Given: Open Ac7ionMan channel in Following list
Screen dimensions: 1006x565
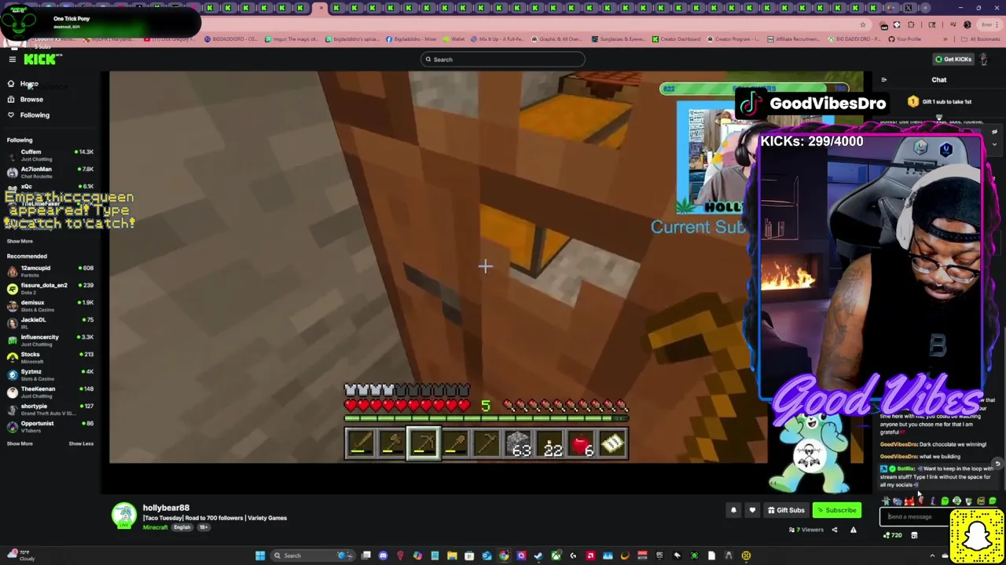Looking at the screenshot, I should pyautogui.click(x=49, y=172).
